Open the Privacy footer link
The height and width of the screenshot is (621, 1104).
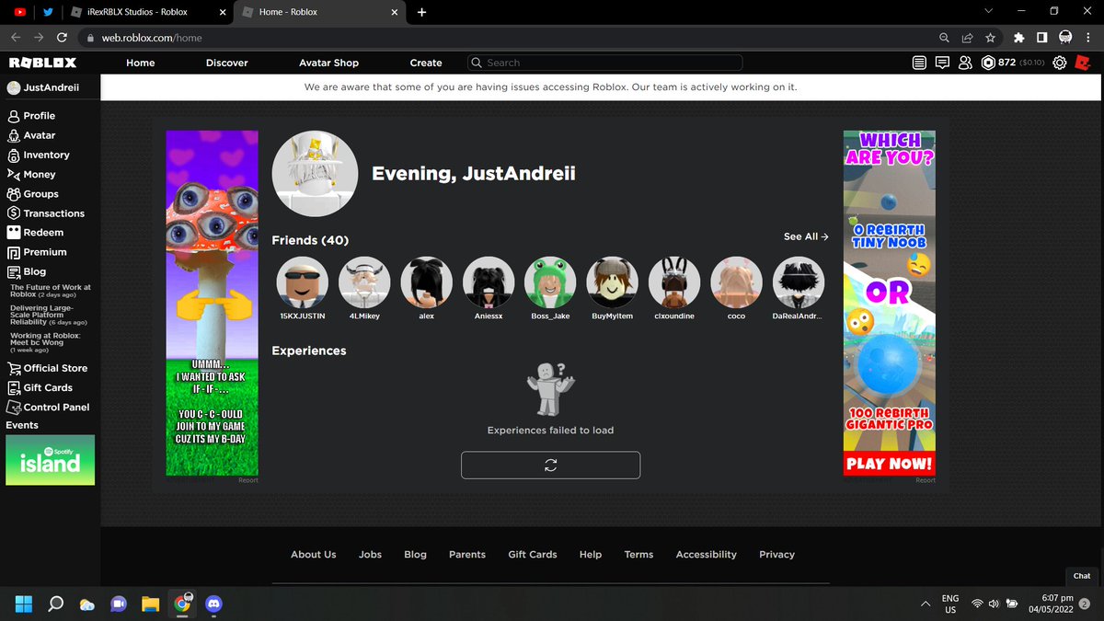(x=776, y=555)
